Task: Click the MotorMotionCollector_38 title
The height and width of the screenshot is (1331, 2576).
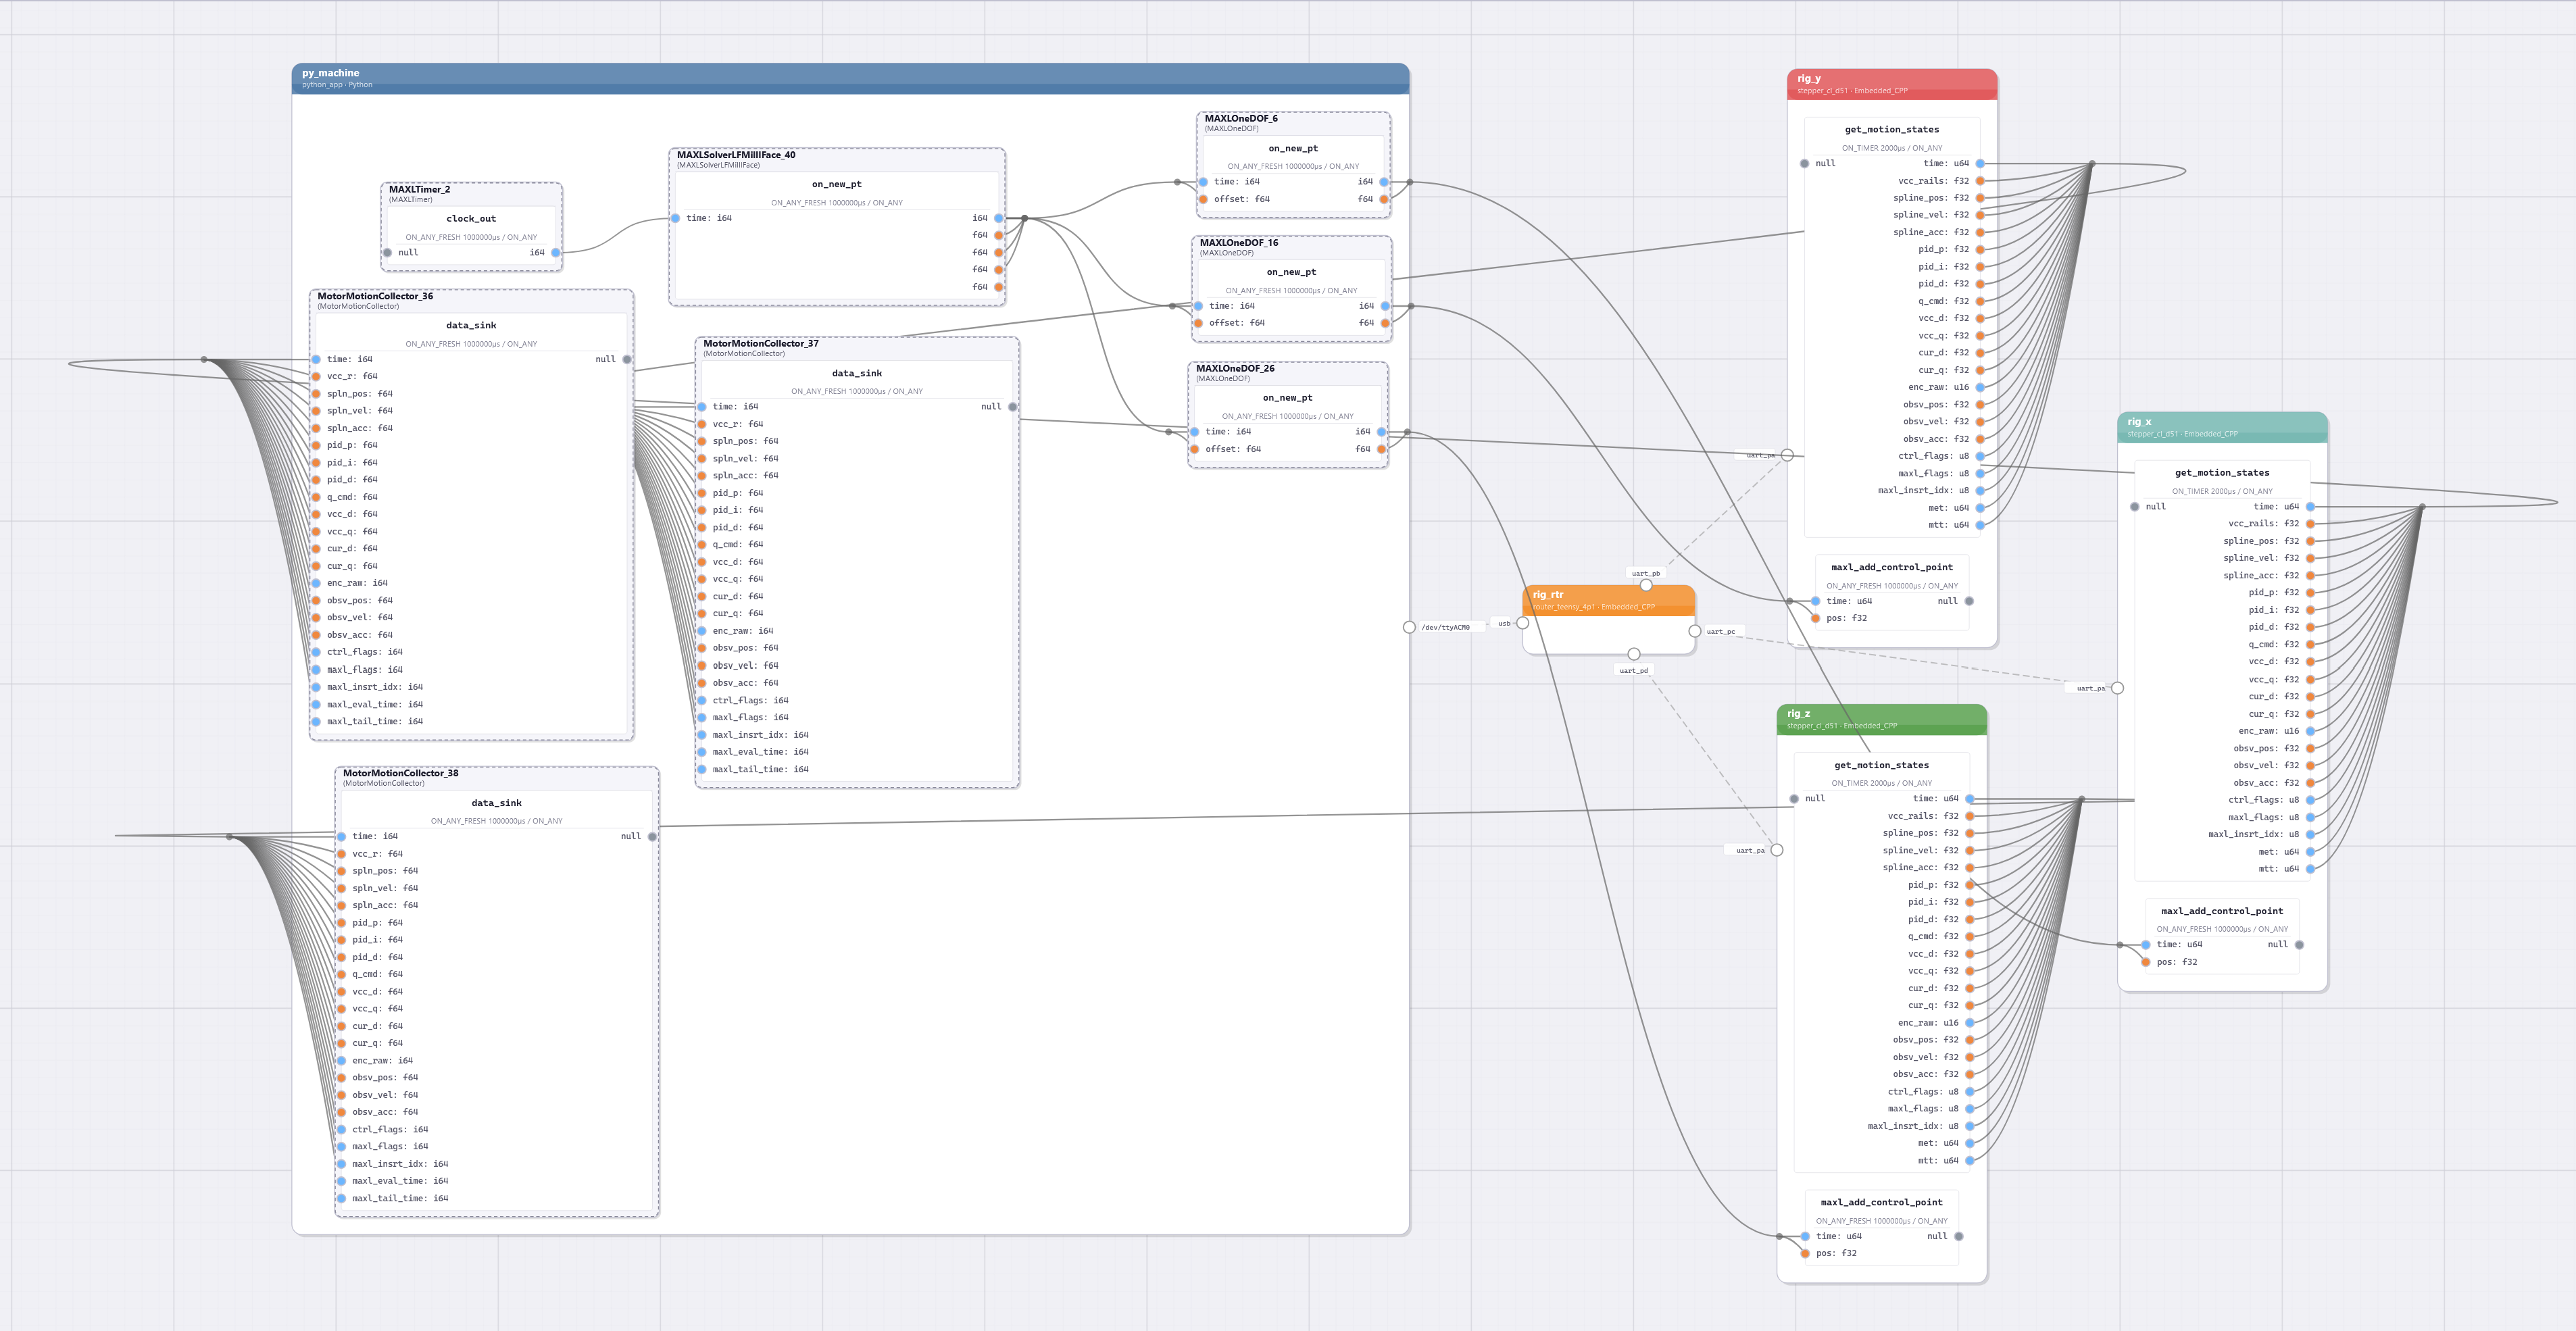Action: tap(400, 773)
